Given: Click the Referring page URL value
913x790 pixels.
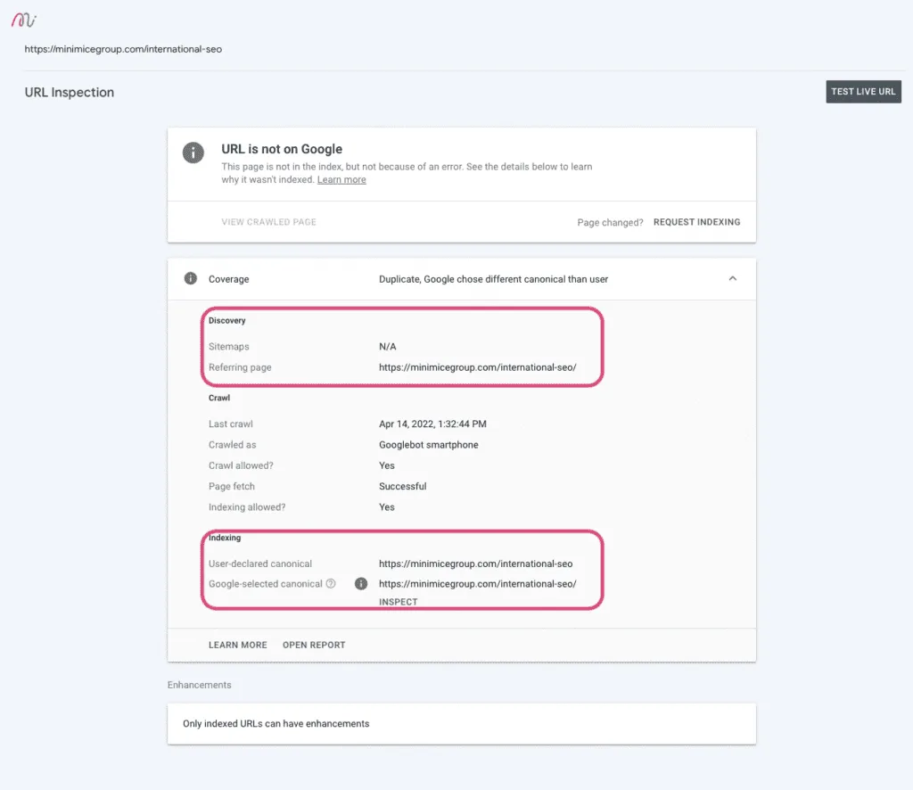Looking at the screenshot, I should pos(478,367).
